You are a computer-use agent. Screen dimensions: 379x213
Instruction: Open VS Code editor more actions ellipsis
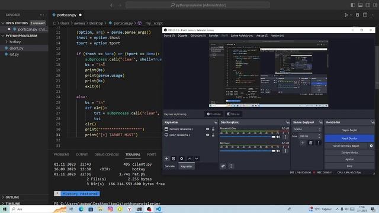[x=372, y=15]
